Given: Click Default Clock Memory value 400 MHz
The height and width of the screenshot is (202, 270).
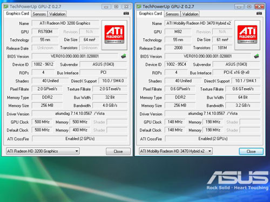Looking at the screenshot, I should [x=80, y=130].
